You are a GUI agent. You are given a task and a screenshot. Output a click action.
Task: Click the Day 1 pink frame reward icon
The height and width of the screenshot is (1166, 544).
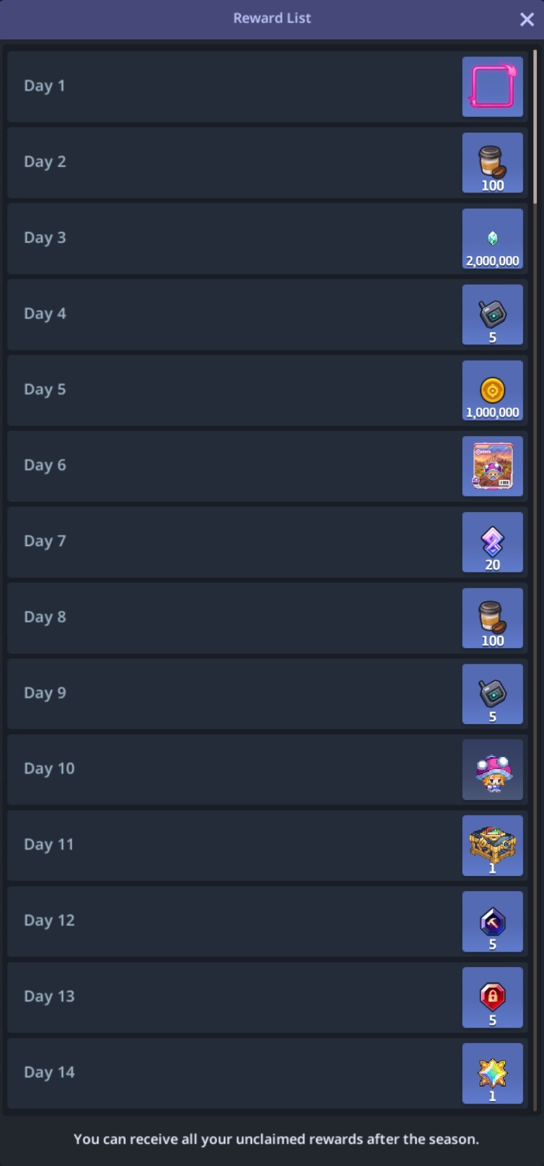(492, 86)
